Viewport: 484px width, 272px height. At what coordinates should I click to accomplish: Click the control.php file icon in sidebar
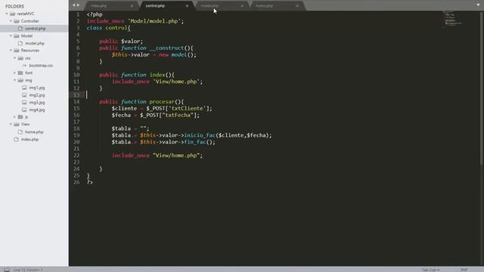pos(20,29)
